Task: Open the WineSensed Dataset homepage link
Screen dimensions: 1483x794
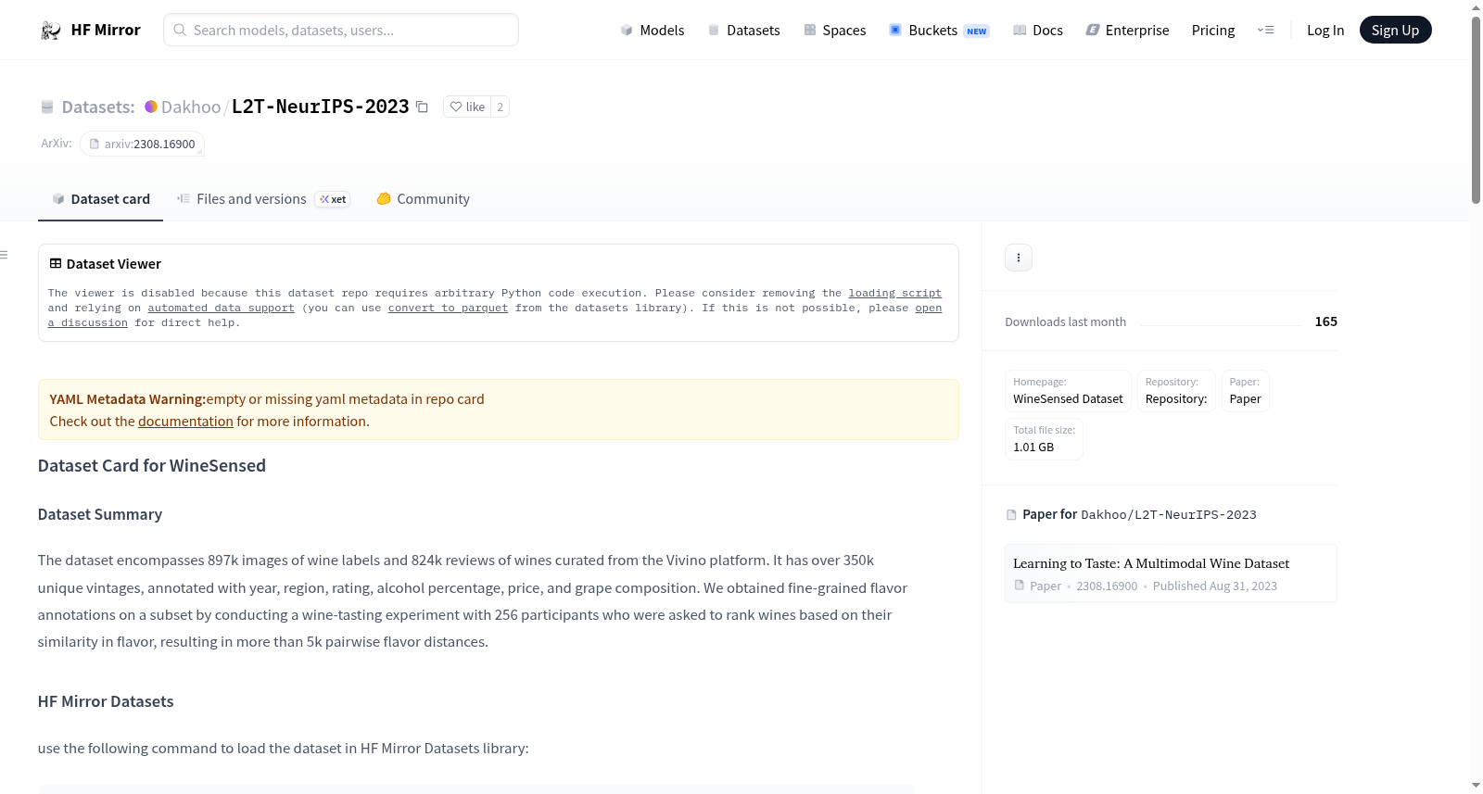Action: click(x=1068, y=391)
